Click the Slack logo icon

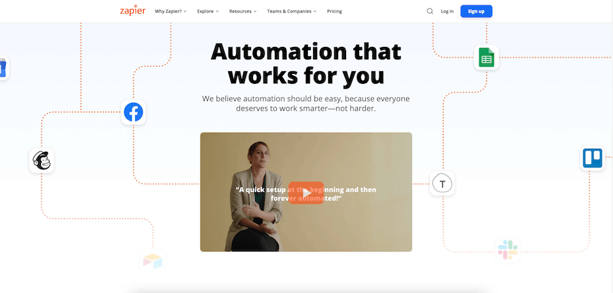point(508,249)
